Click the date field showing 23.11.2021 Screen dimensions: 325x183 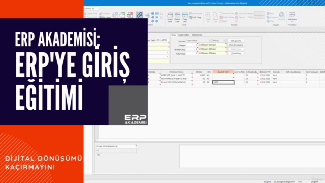(162, 40)
